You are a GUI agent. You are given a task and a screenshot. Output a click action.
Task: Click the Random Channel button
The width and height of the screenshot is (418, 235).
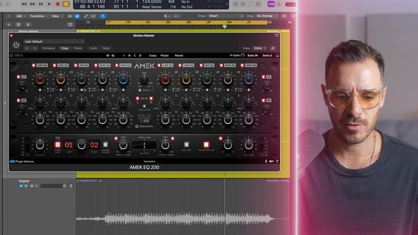point(106,145)
